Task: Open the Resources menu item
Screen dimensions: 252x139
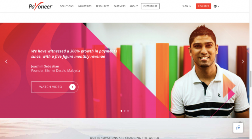Action: (102, 6)
